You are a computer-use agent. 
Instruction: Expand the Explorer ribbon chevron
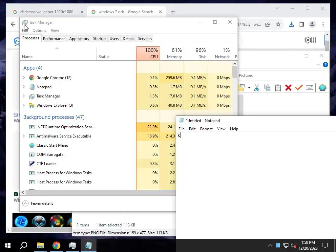(x=318, y=65)
